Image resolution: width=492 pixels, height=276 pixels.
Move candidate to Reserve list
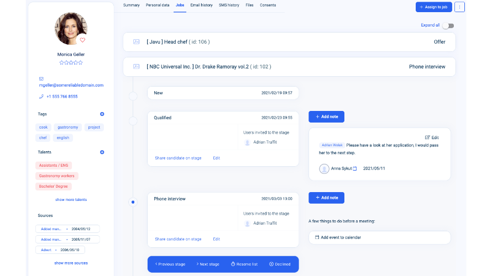point(244,264)
